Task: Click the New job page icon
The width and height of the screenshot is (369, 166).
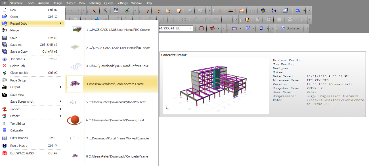Action: (4, 10)
